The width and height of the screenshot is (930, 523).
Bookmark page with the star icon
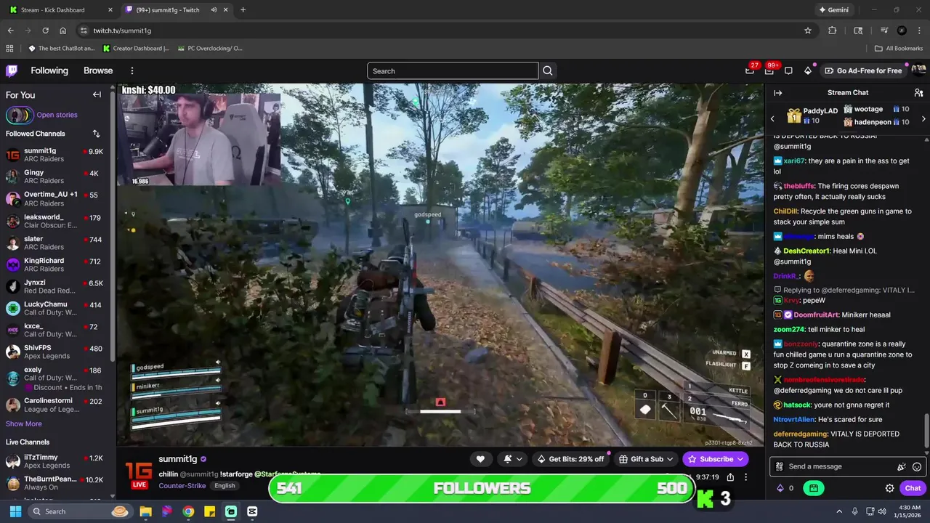pos(808,31)
